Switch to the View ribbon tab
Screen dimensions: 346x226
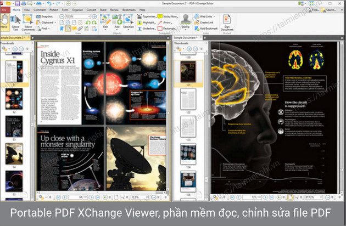click(27, 10)
